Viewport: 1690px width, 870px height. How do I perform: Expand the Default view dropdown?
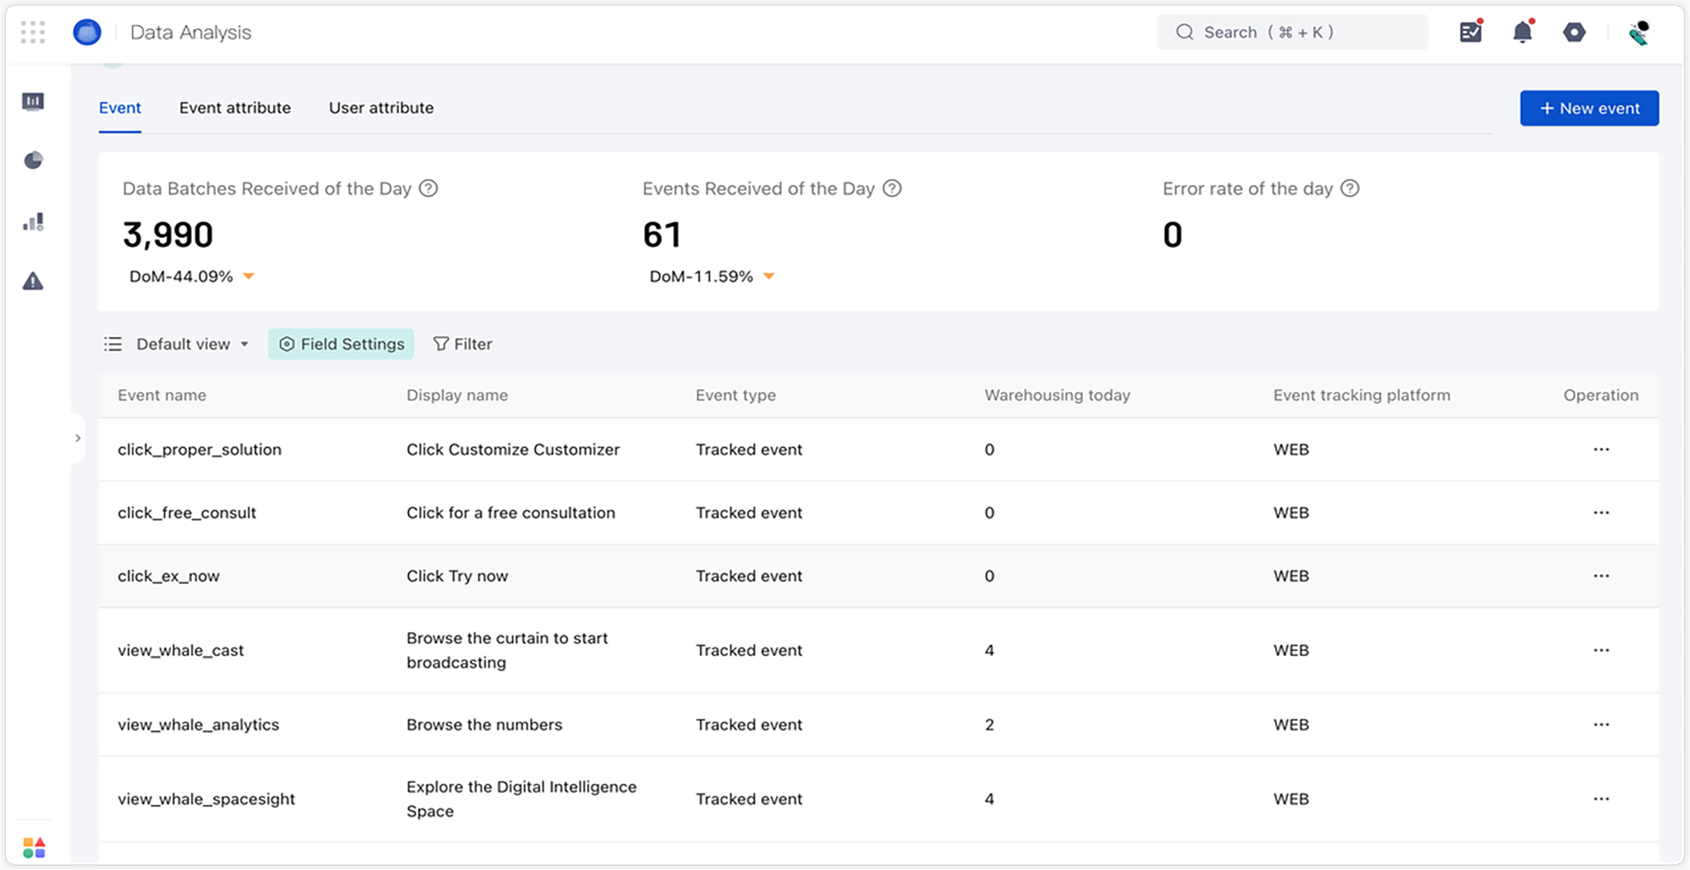[192, 344]
